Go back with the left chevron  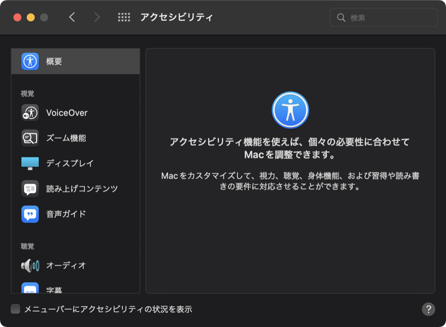72,17
